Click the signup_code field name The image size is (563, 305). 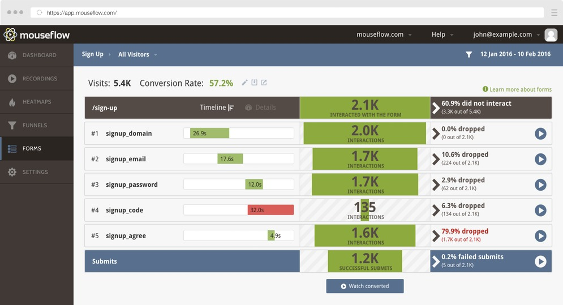point(124,210)
